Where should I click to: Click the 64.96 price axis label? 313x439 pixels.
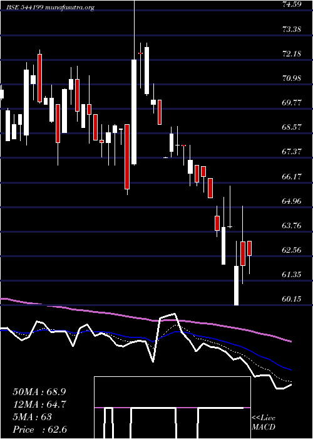click(x=292, y=201)
